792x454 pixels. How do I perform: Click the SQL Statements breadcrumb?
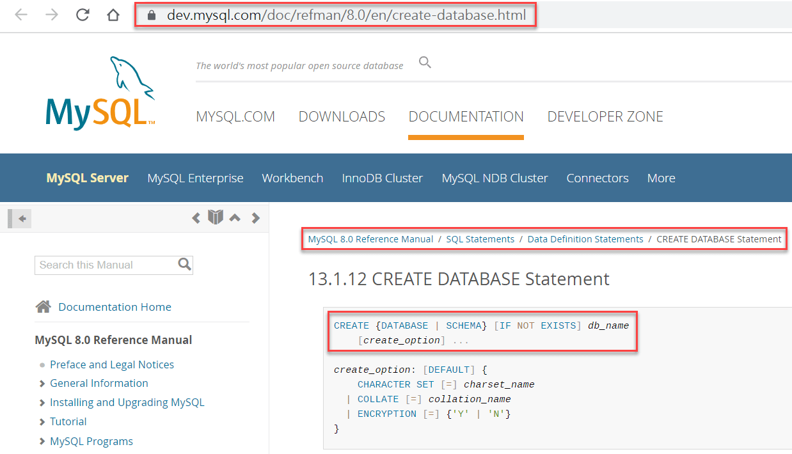480,239
